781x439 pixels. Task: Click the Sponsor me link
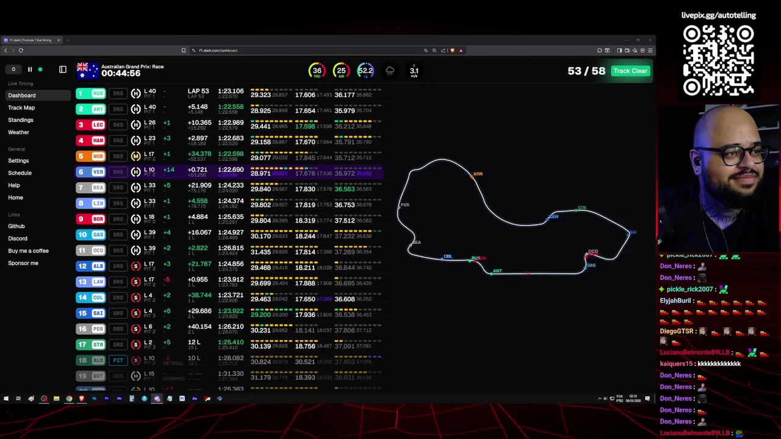click(23, 263)
